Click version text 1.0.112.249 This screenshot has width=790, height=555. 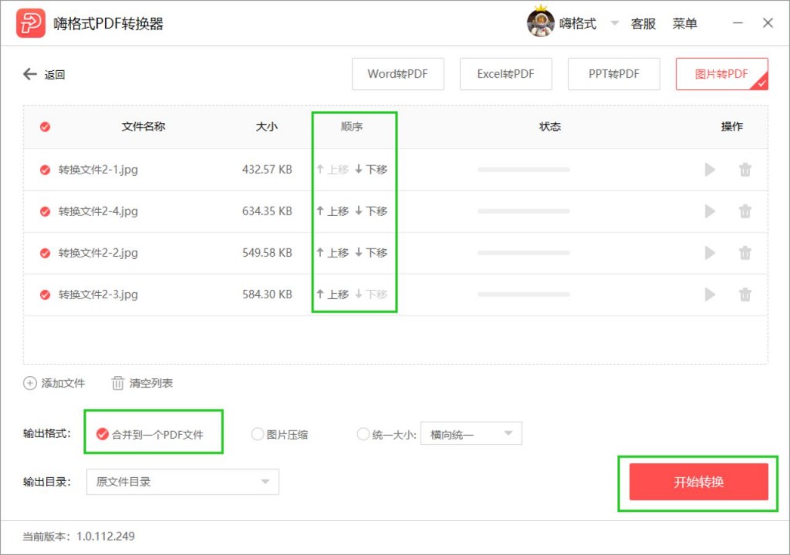(105, 536)
